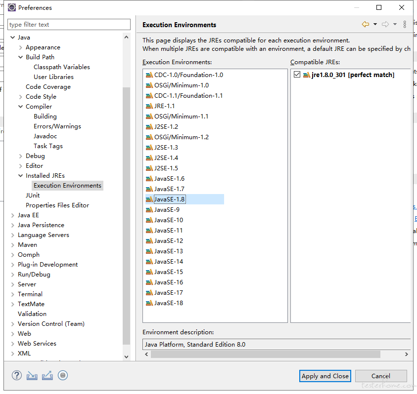Collapse the Compiler node
The width and height of the screenshot is (417, 394).
[20, 107]
